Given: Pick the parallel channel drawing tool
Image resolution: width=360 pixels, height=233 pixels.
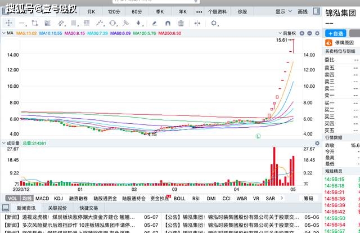Looking at the screenshot, I should tap(61, 23).
